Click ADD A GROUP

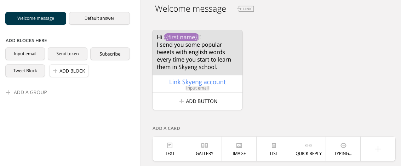coord(26,92)
